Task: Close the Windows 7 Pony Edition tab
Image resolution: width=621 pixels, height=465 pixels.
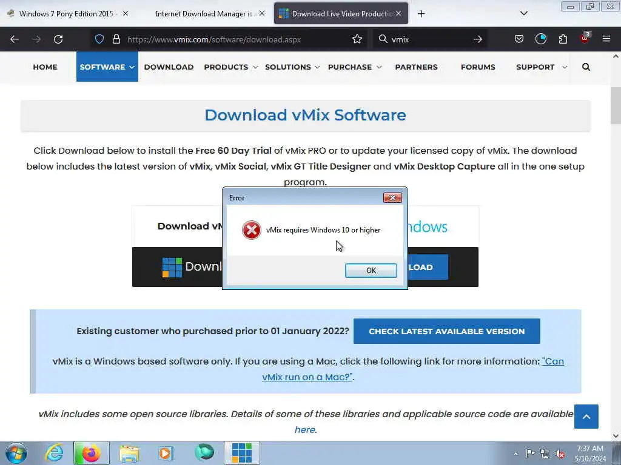Action: click(126, 13)
